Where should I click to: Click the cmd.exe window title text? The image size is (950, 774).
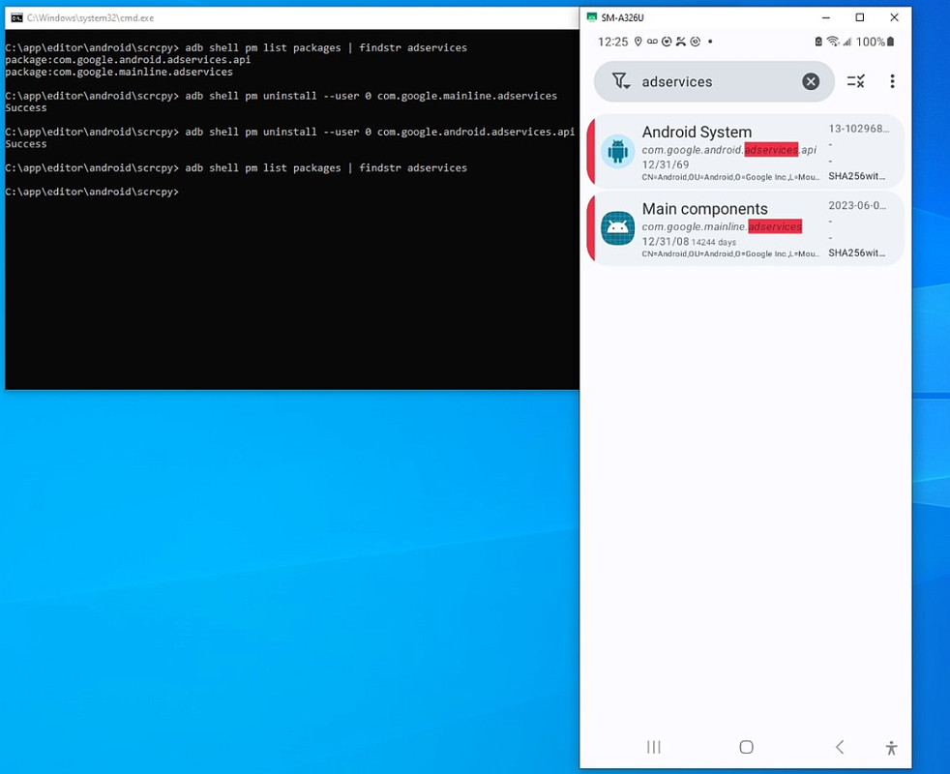coord(90,17)
